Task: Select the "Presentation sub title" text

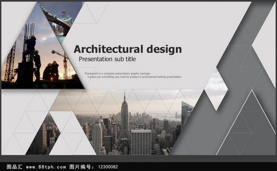Action: (x=107, y=59)
